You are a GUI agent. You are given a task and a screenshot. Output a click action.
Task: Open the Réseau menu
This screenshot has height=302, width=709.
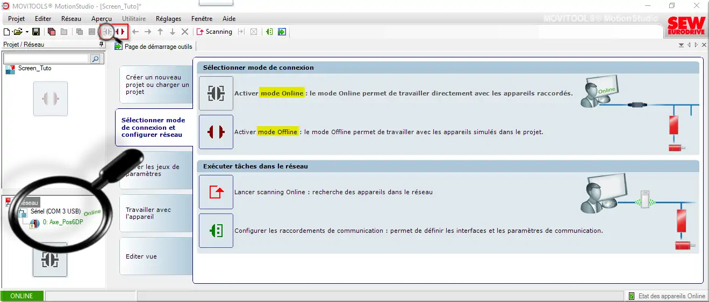click(71, 19)
